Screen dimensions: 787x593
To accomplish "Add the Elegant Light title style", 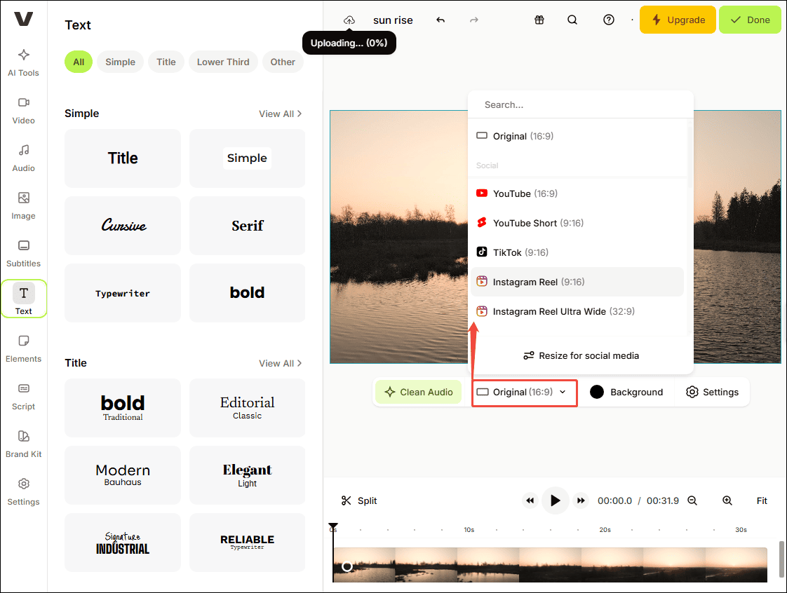I will (247, 475).
